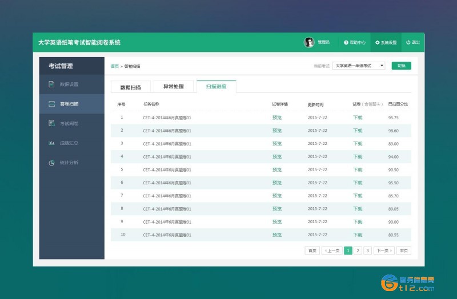
Task: Select 答卷扫描 scanner icon in sidebar
Action: [51, 104]
